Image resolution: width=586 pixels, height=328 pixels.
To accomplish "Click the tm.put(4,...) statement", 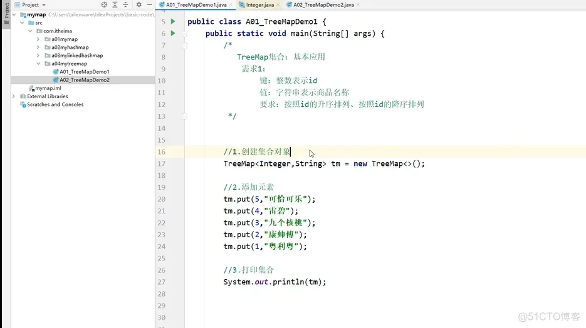I will pos(261,211).
